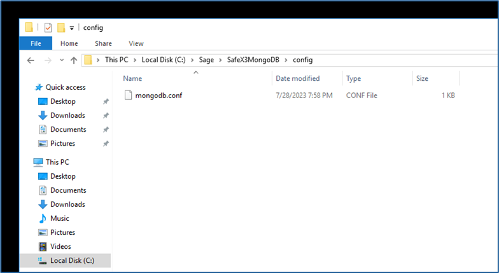Click Pictures under Quick access

[x=62, y=143]
